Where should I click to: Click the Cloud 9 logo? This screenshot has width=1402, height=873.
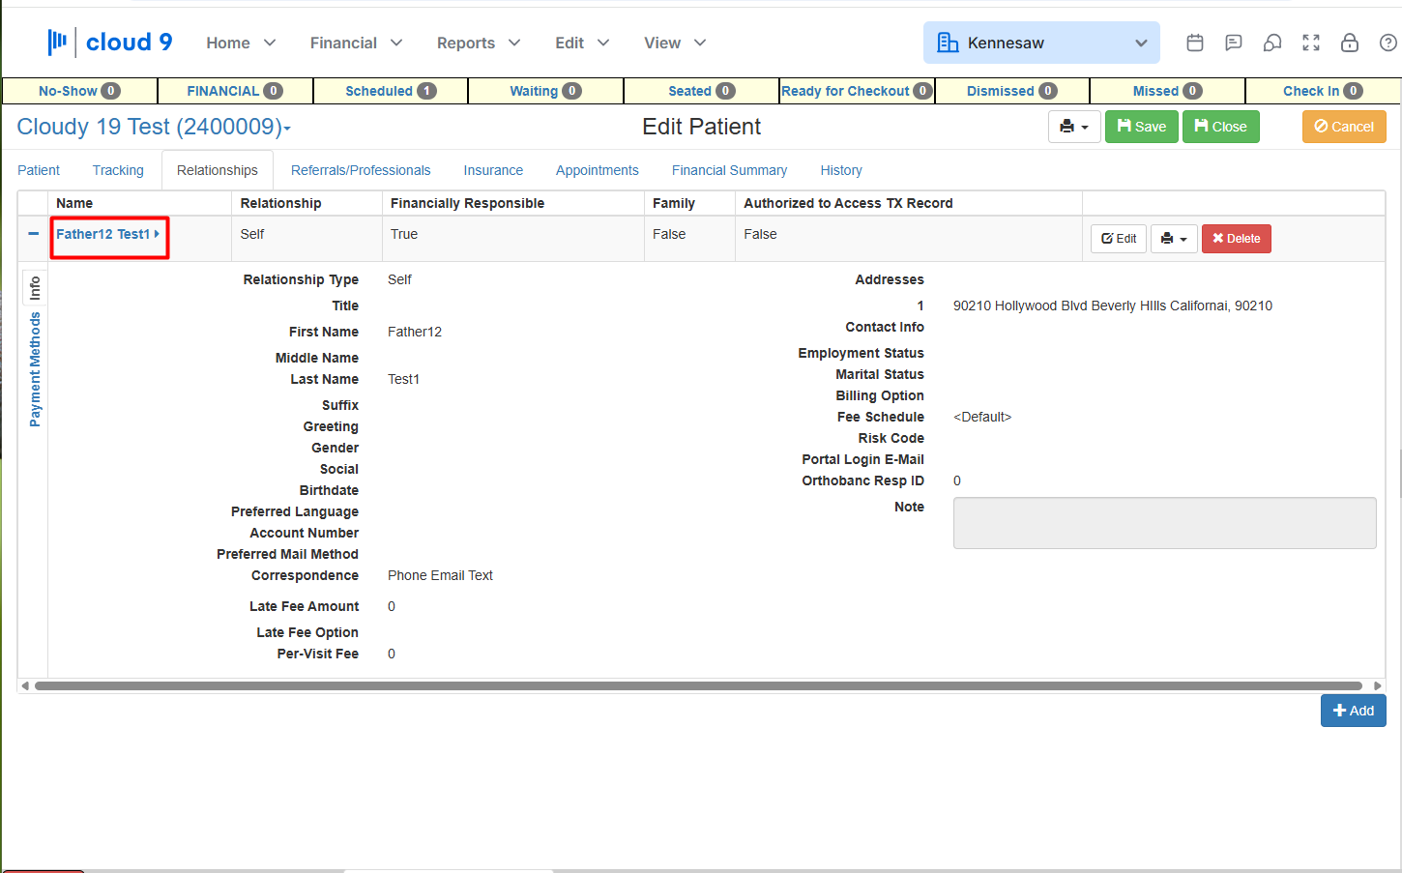point(109,42)
